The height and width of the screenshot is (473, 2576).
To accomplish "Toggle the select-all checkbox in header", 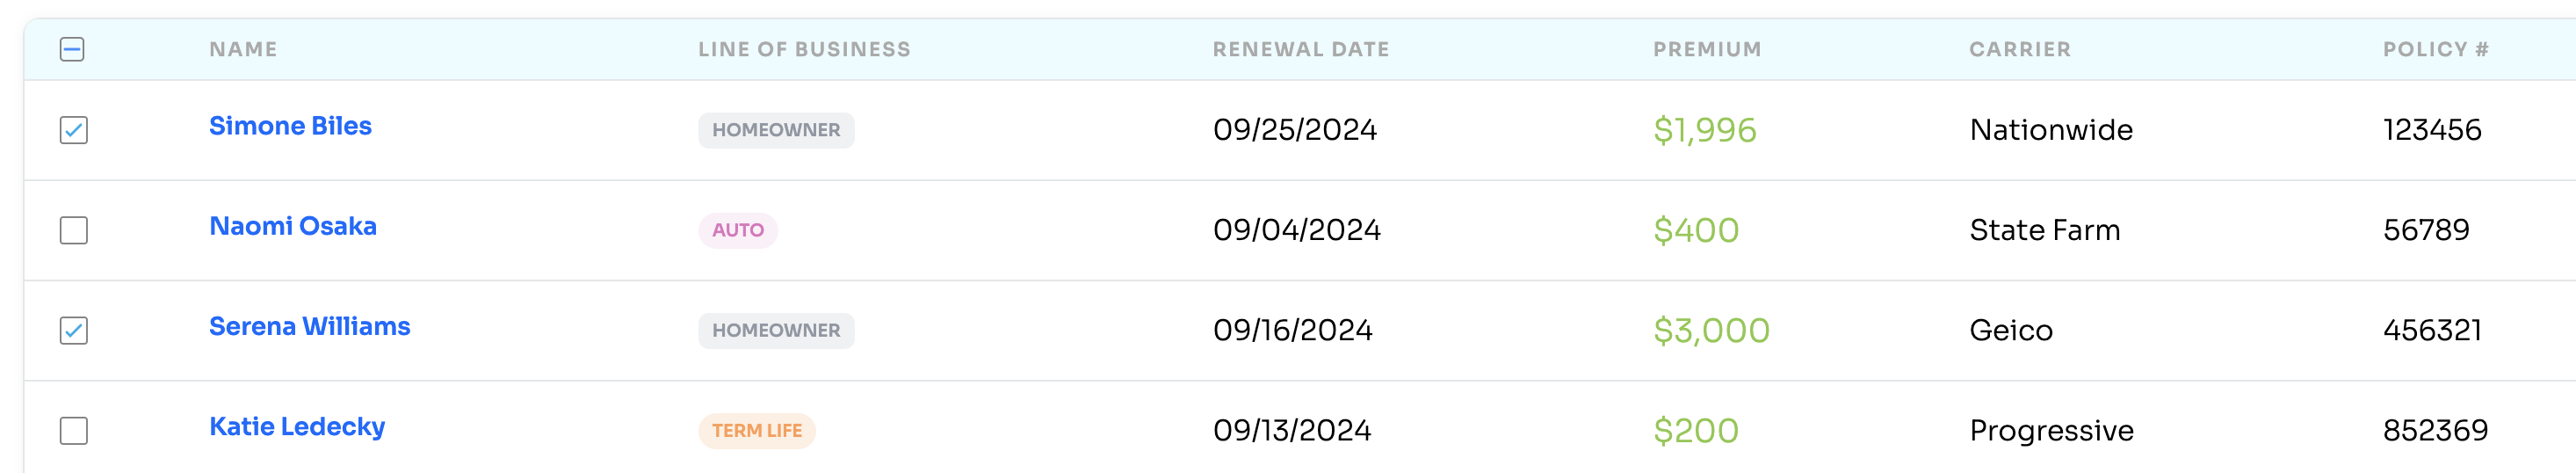I will [72, 49].
